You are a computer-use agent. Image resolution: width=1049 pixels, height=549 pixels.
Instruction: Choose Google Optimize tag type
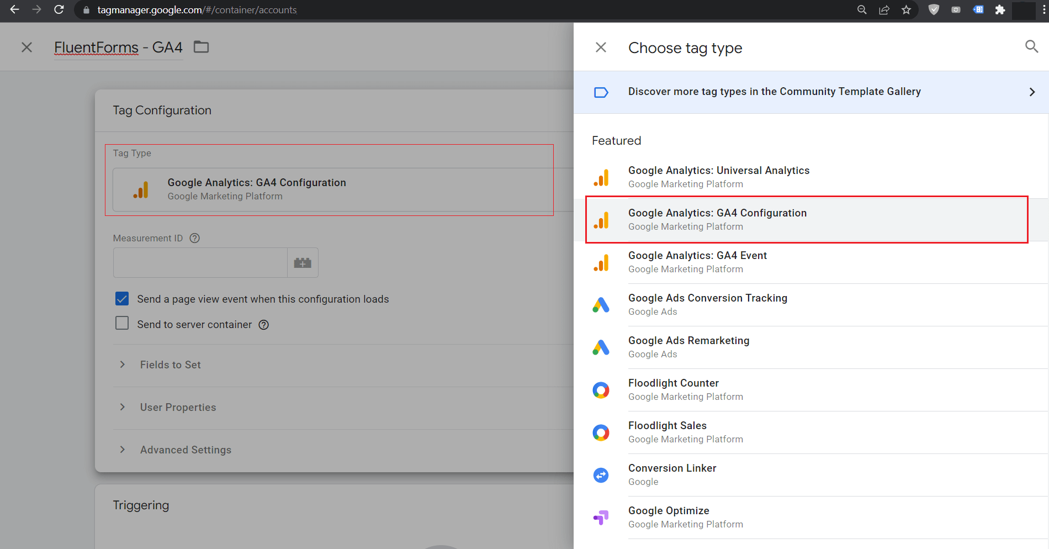click(811, 518)
